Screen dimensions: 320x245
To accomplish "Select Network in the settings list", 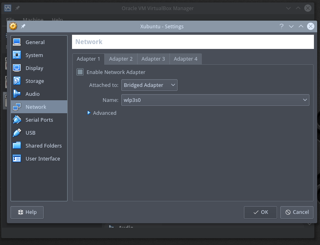I will (x=39, y=107).
